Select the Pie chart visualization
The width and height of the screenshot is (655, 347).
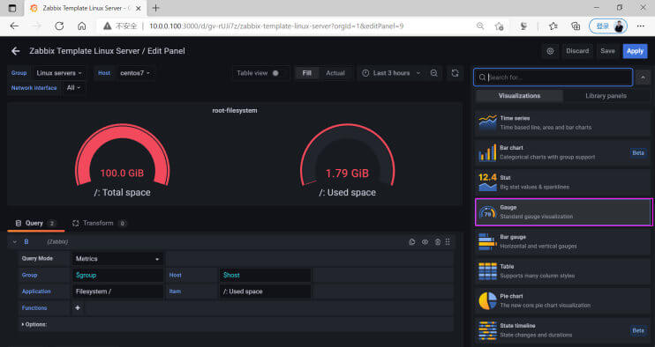[562, 300]
